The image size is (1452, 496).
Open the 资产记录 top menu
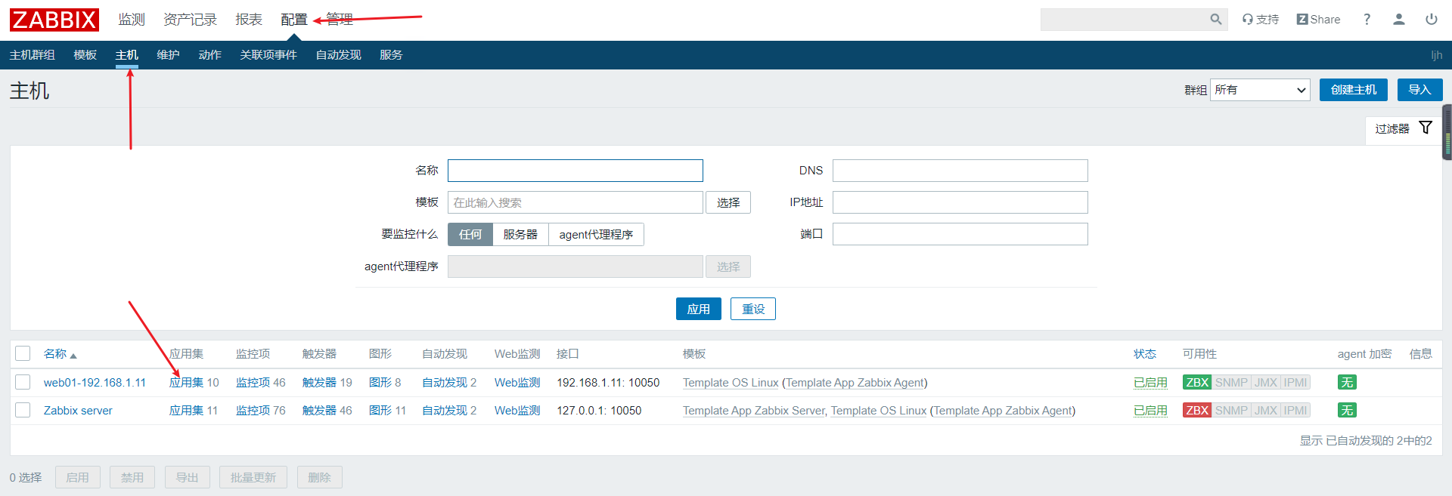190,20
